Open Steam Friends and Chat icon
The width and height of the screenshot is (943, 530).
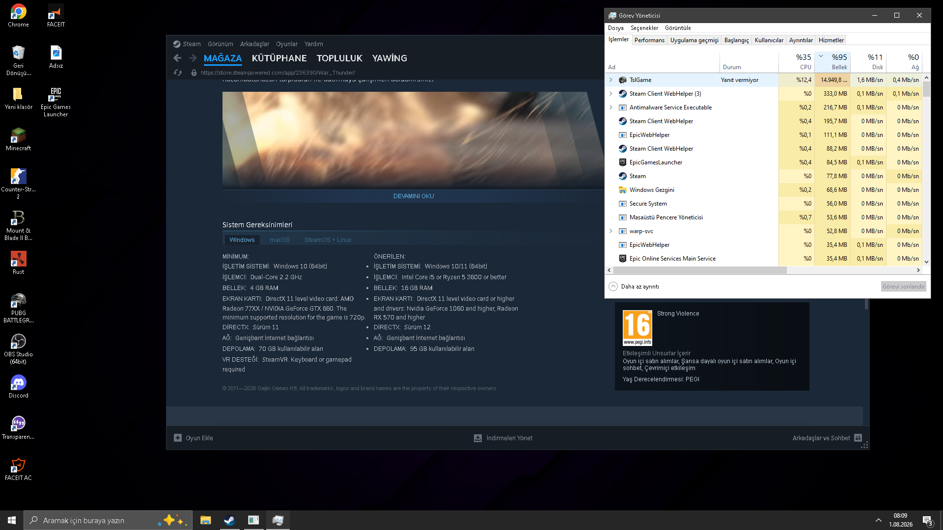tap(858, 438)
